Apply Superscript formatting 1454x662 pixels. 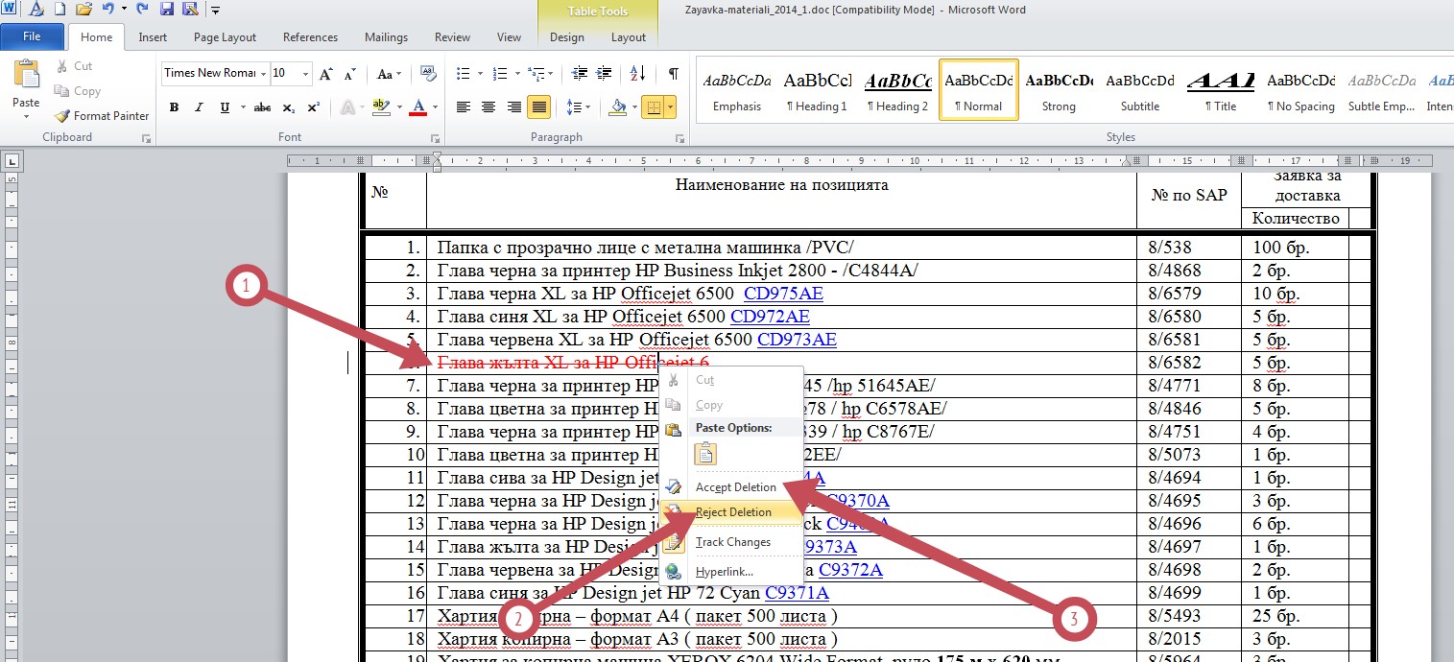coord(313,107)
